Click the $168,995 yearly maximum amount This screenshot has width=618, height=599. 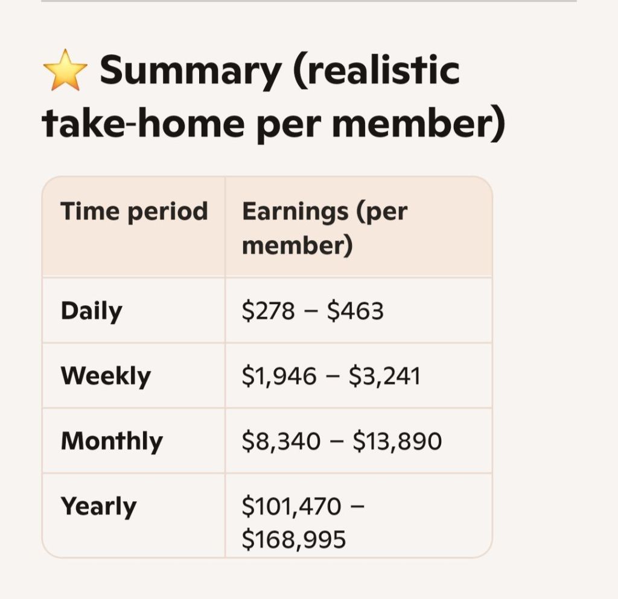pyautogui.click(x=293, y=539)
